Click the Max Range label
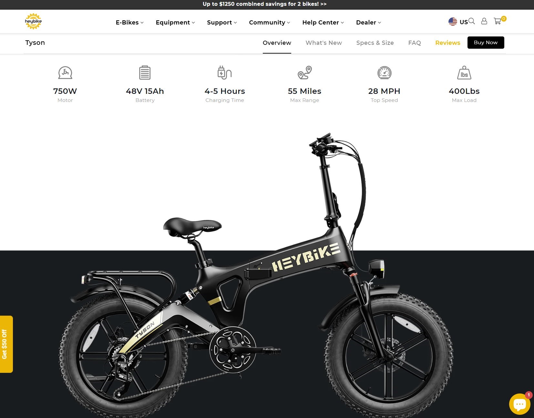Screen dimensions: 534x418 click(x=305, y=100)
